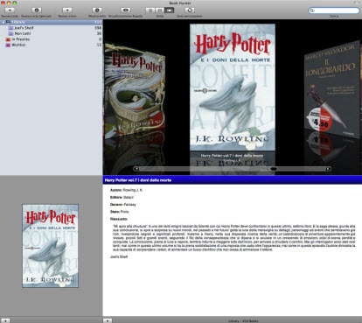Select the Wishlist entry
This screenshot has height=323, width=362.
point(52,45)
